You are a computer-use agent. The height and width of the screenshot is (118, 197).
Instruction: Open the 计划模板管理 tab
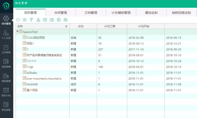coord(121,13)
